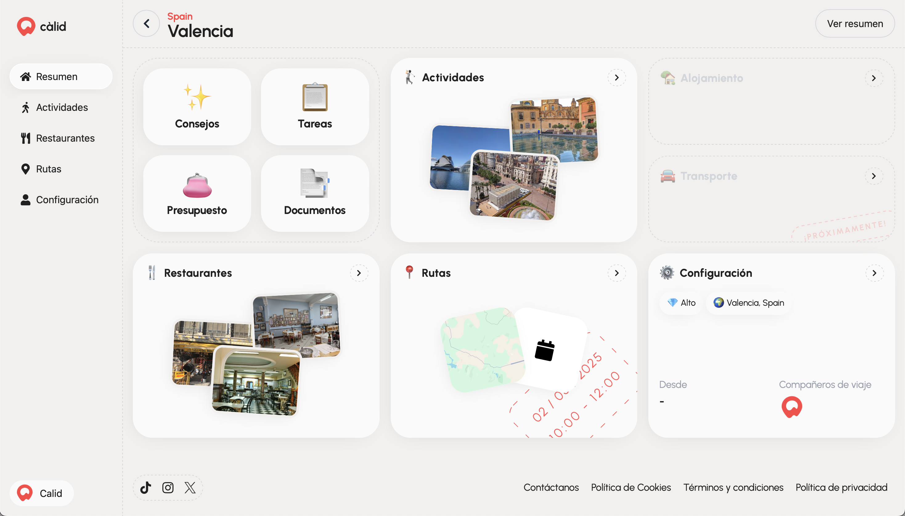Image resolution: width=905 pixels, height=516 pixels.
Task: Expand the Actividades card chevron
Action: tap(617, 78)
